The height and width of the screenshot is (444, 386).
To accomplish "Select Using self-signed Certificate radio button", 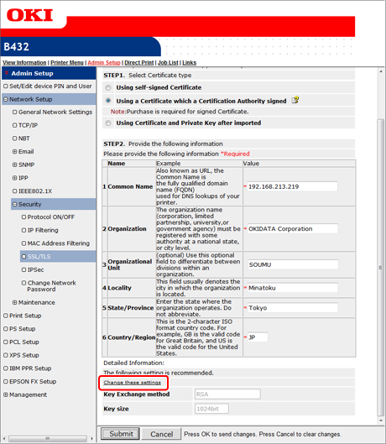I will [x=108, y=88].
